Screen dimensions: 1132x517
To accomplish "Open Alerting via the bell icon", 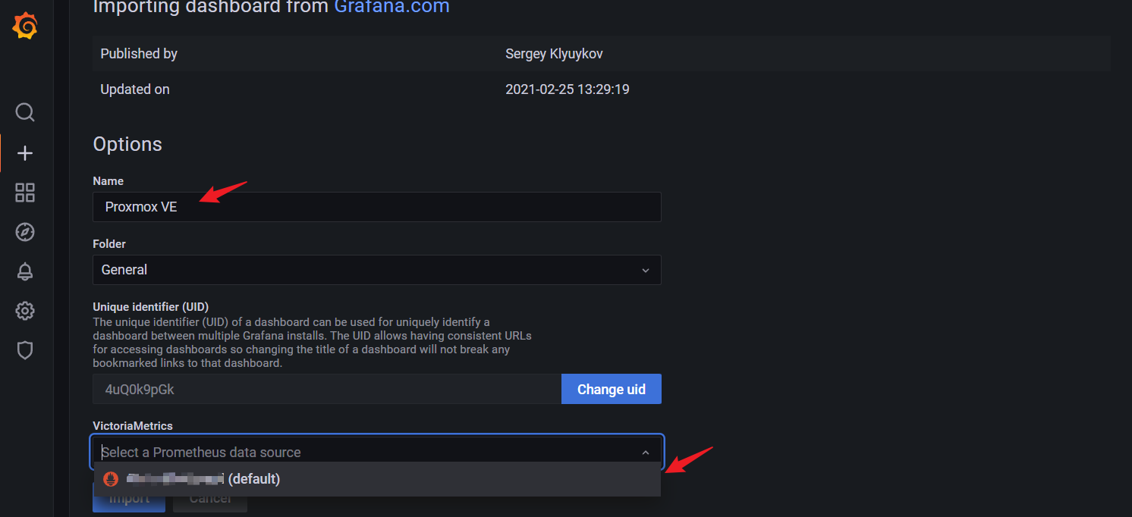I will tap(25, 271).
